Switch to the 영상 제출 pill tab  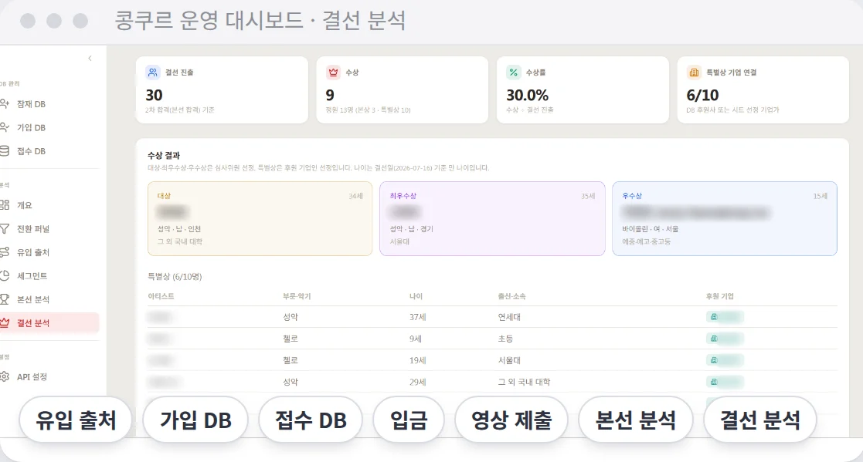click(511, 420)
